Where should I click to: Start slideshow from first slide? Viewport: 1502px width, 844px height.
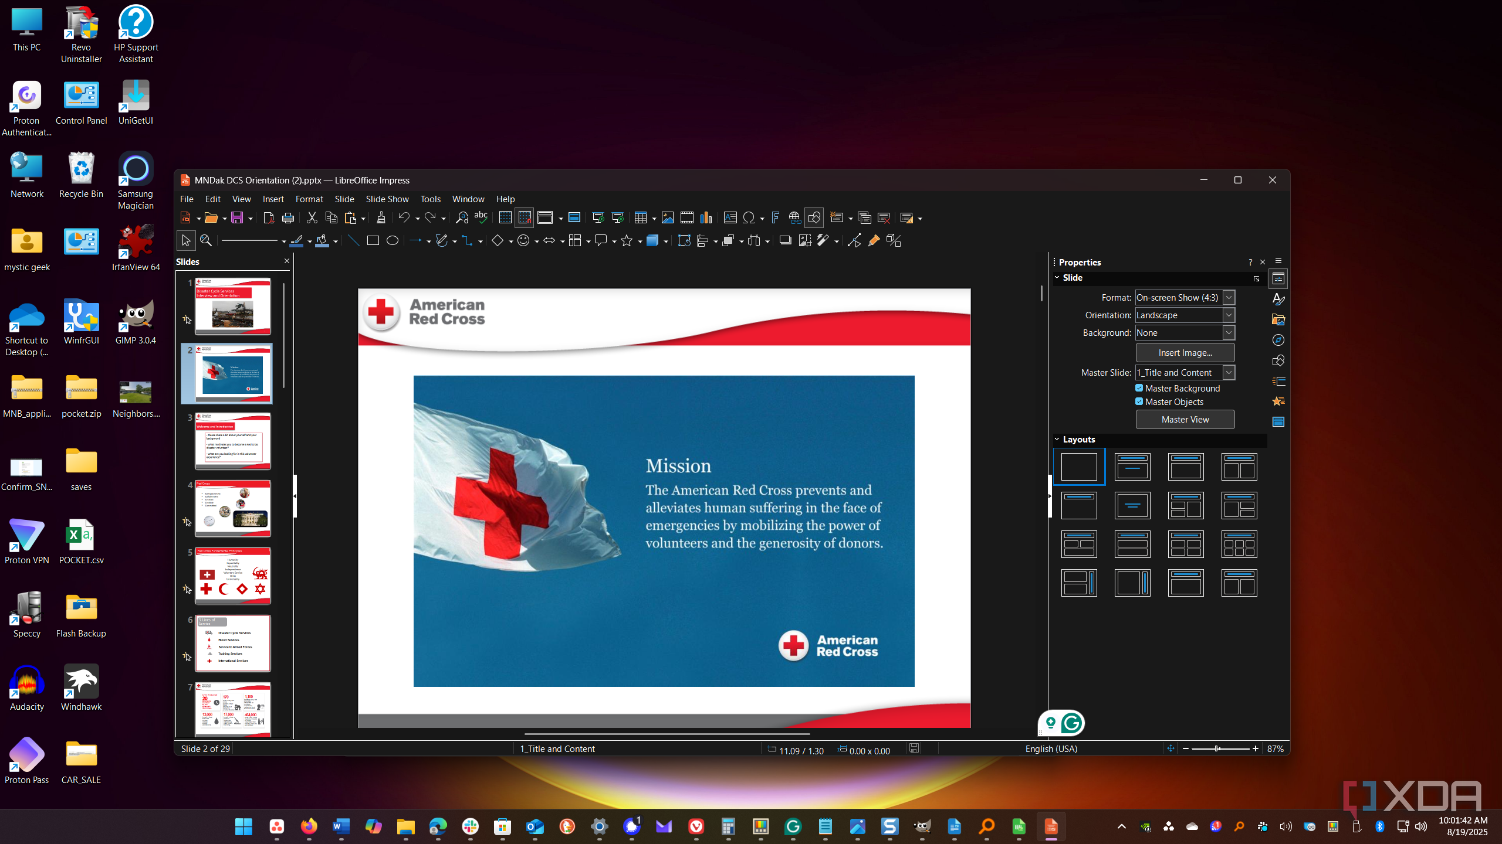pos(598,218)
